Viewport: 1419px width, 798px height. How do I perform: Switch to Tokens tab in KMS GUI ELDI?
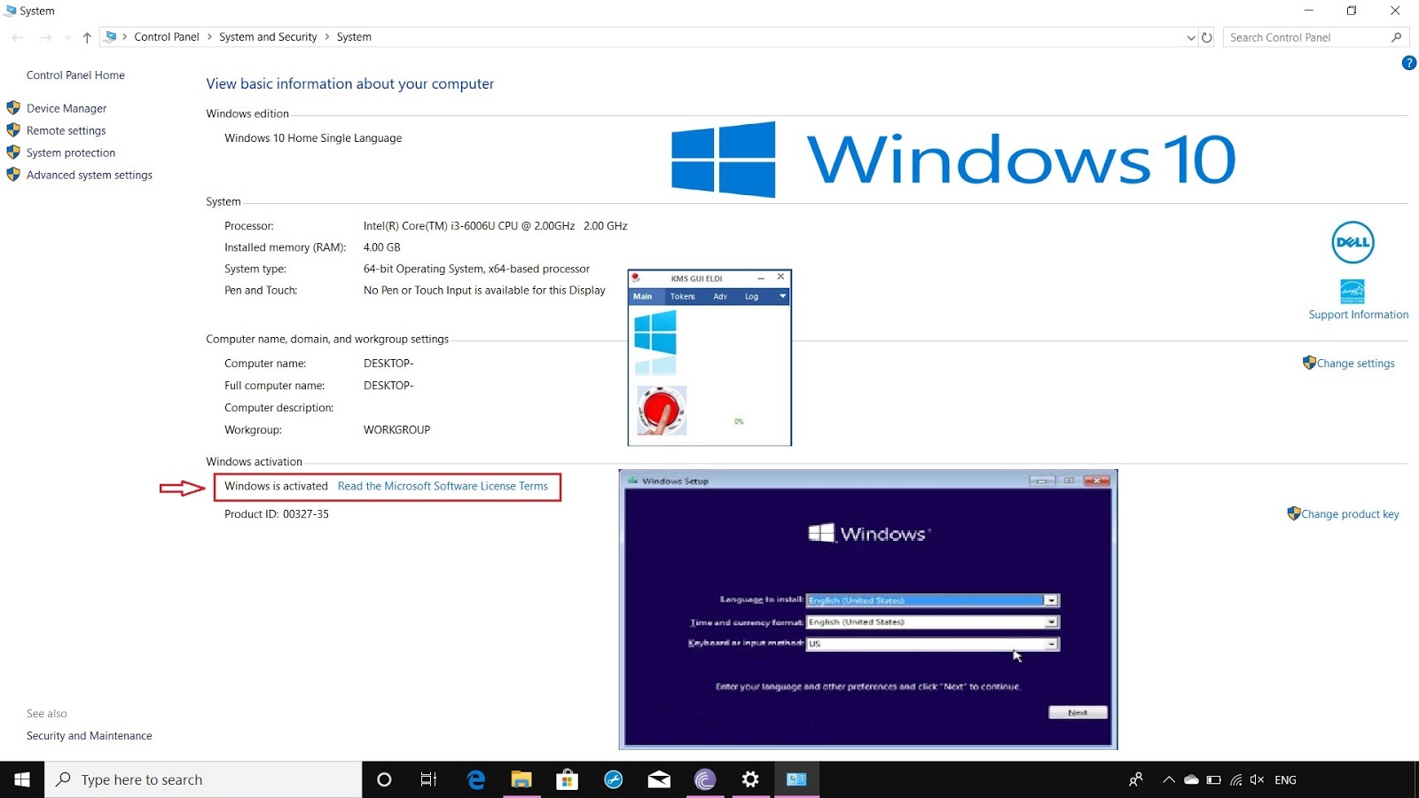click(x=682, y=297)
